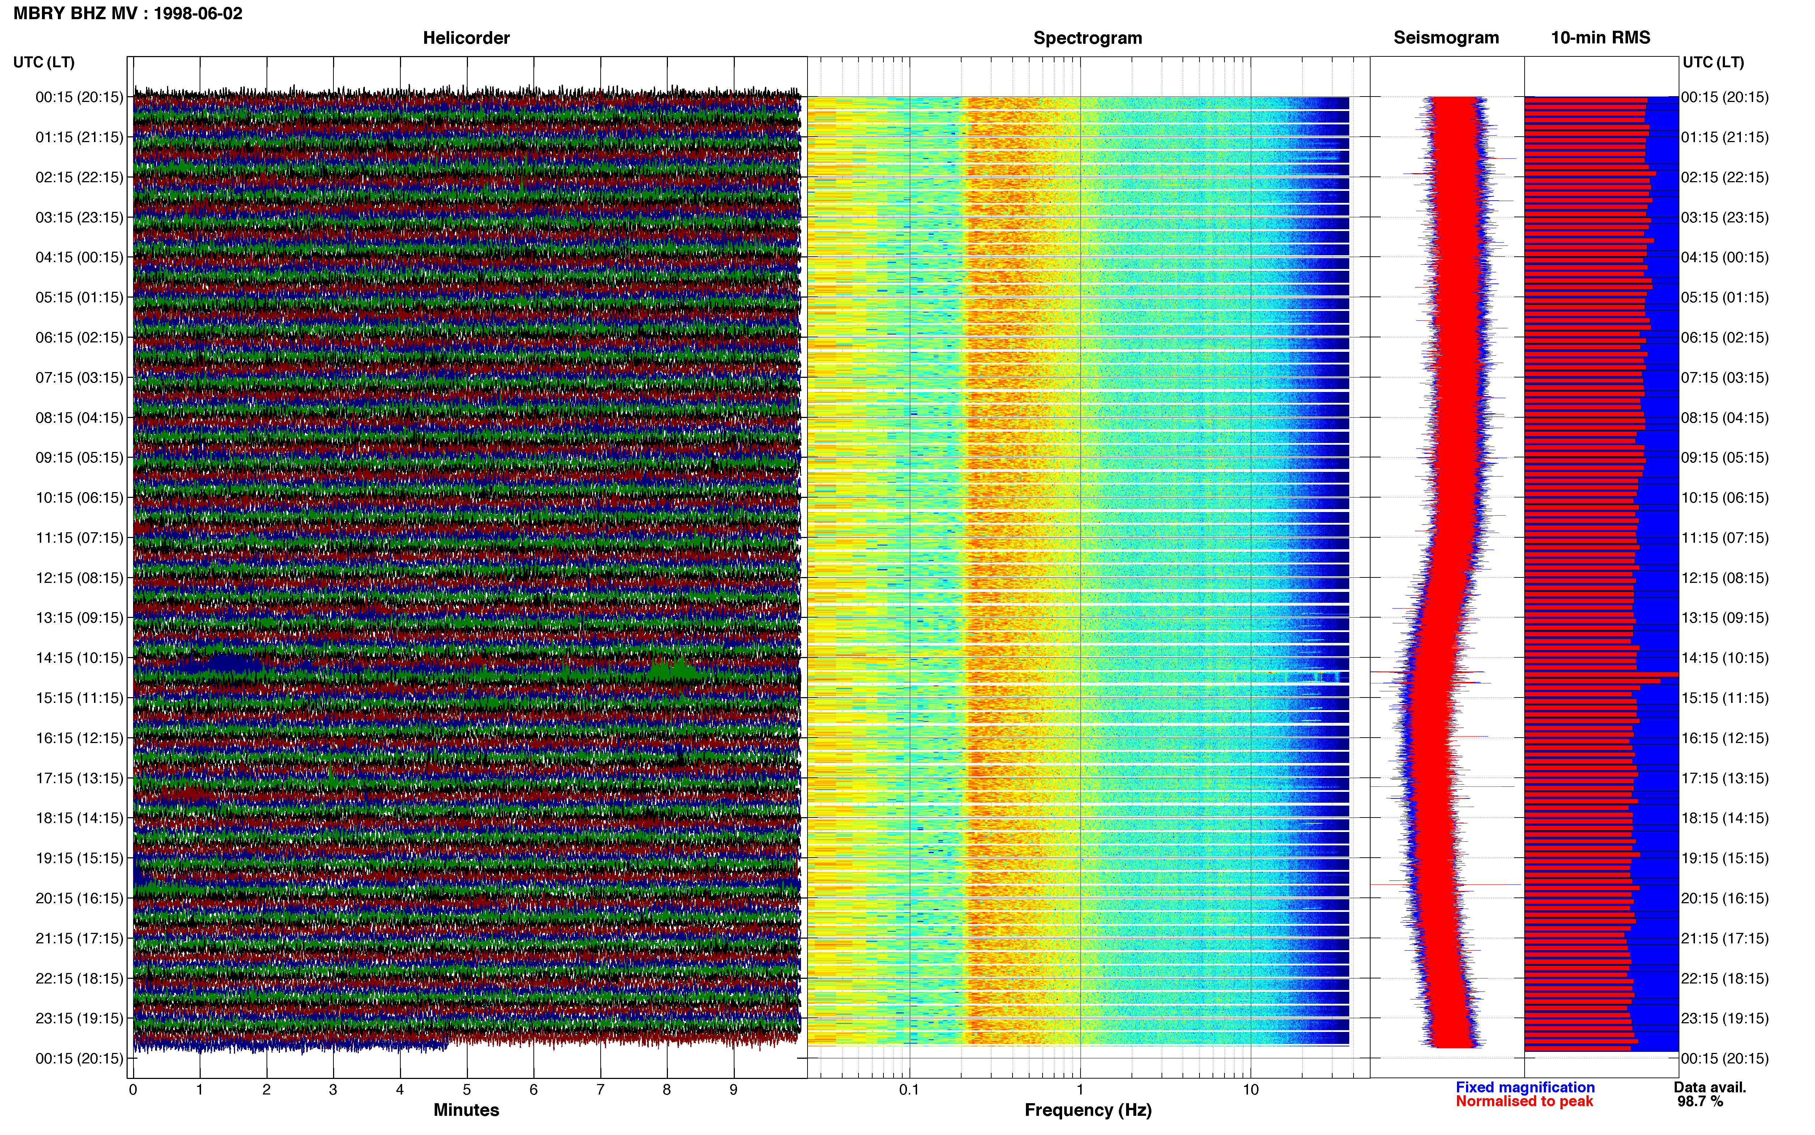Screen dimensions: 1815x1135
Task: Click the 'UTC (LT)' label beside the RMS panel
Action: pos(1713,62)
